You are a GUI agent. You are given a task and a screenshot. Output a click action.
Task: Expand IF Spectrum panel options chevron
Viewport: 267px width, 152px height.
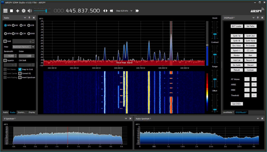126,118
